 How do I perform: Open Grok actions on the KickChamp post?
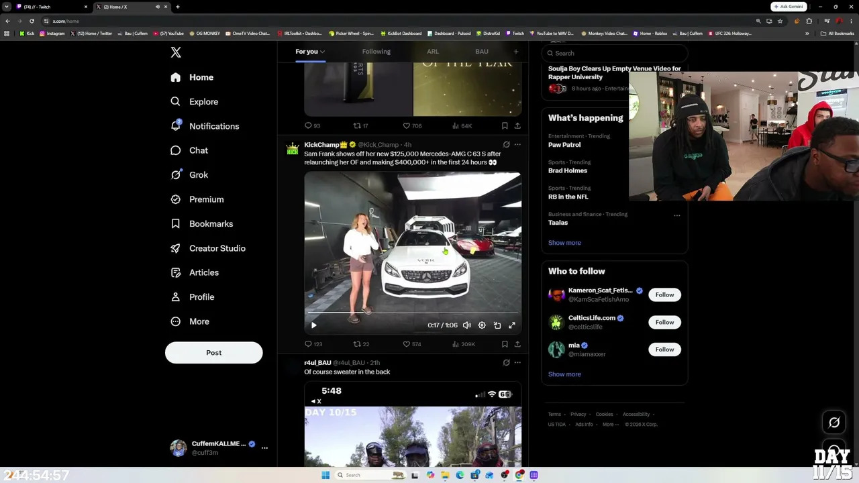[x=507, y=144]
